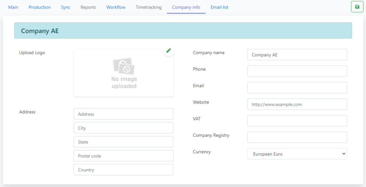This screenshot has height=187, width=366.
Task: Switch to the Main tab
Action: (x=13, y=7)
